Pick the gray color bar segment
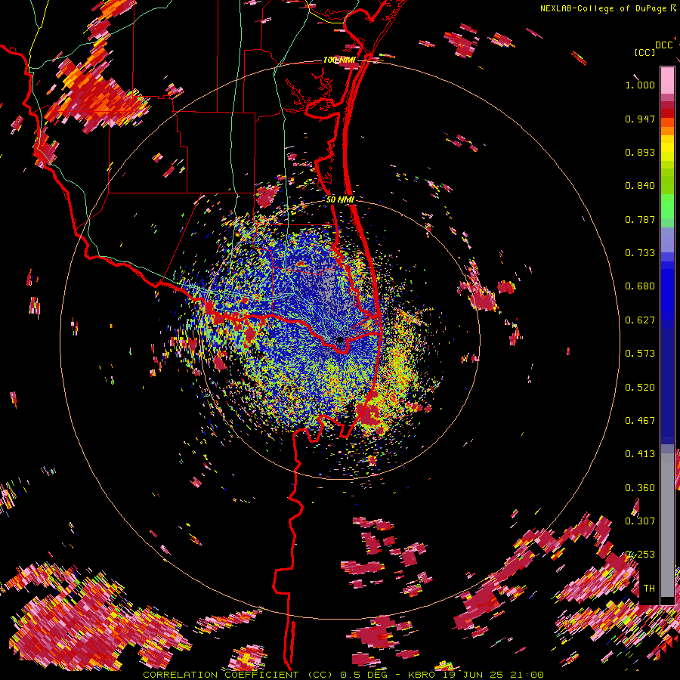This screenshot has height=680, width=680. click(x=667, y=525)
